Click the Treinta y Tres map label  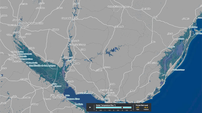click(x=152, y=63)
